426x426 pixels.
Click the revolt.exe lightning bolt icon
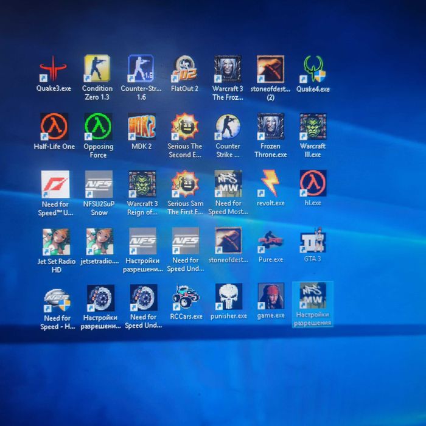tap(270, 183)
